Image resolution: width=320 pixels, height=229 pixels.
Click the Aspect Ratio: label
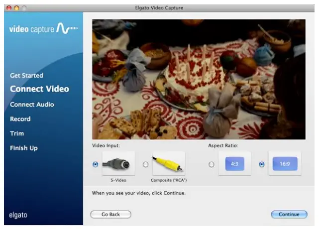223,145
